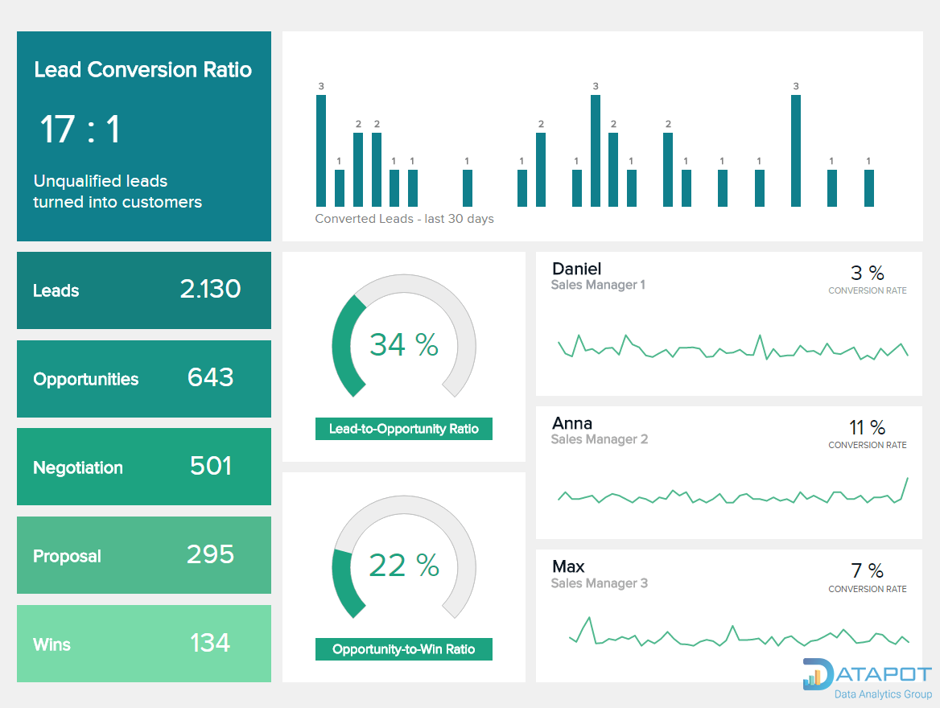Click the Data Analytics Group link
The height and width of the screenshot is (708, 940).
(x=882, y=693)
